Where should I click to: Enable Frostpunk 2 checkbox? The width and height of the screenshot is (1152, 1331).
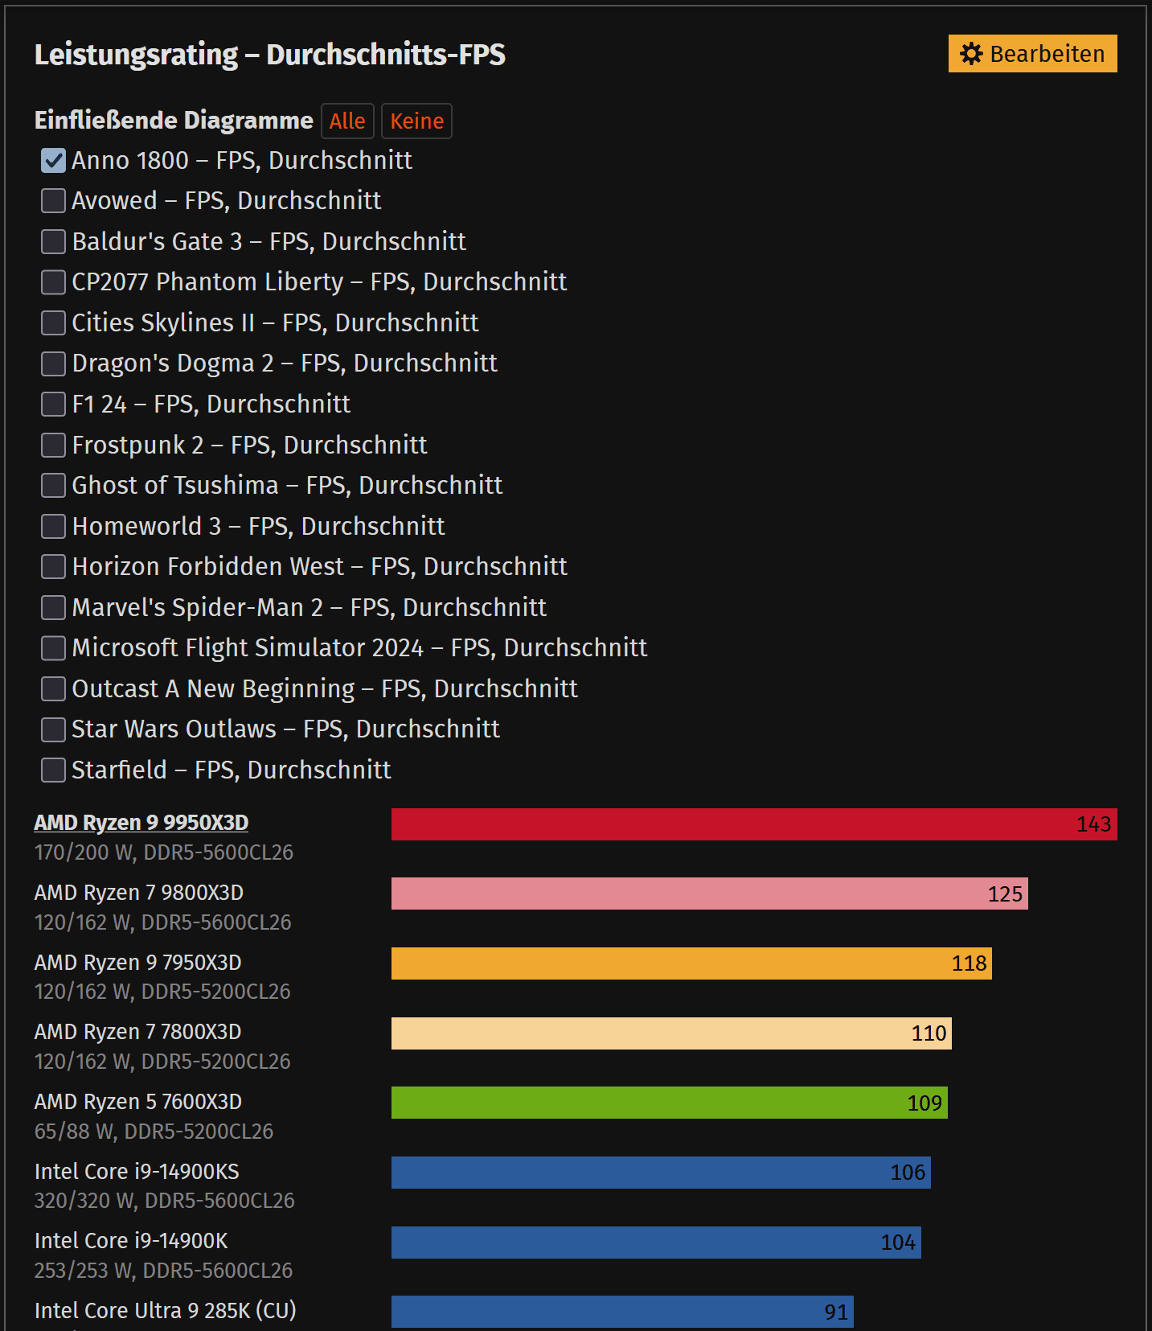coord(53,445)
